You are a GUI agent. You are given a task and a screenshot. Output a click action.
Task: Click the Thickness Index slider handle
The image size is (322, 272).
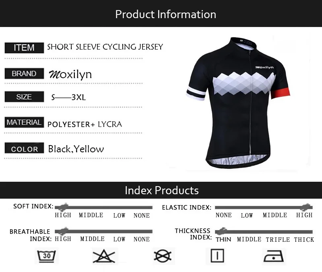221,231
